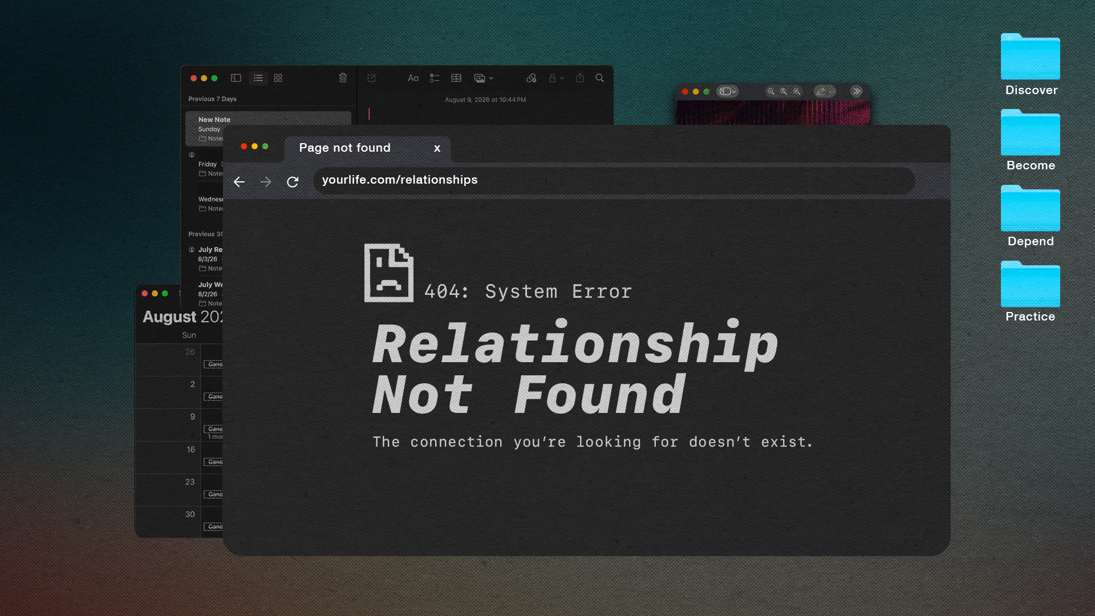The height and width of the screenshot is (616, 1095).
Task: Click the 404: System Error text
Action: [528, 291]
